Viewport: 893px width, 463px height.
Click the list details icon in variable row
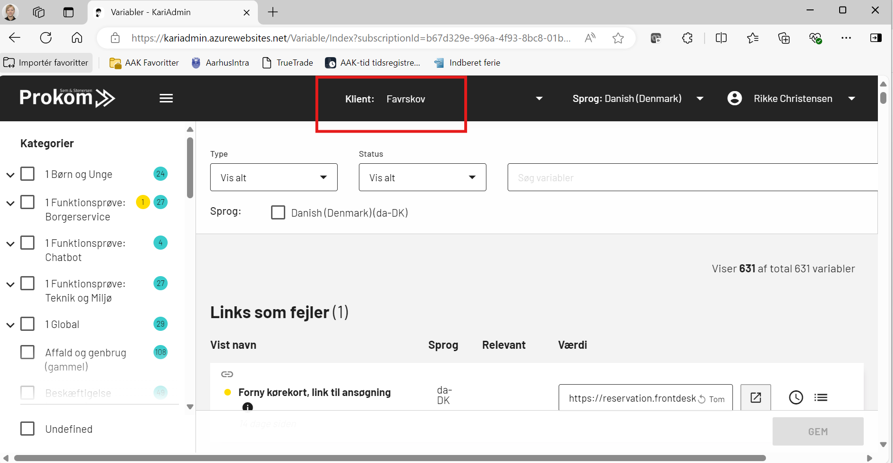point(821,397)
